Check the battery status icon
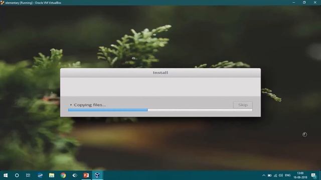 click(270, 175)
